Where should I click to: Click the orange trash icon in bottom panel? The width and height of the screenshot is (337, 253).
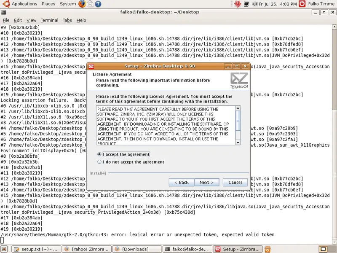pos(267,249)
